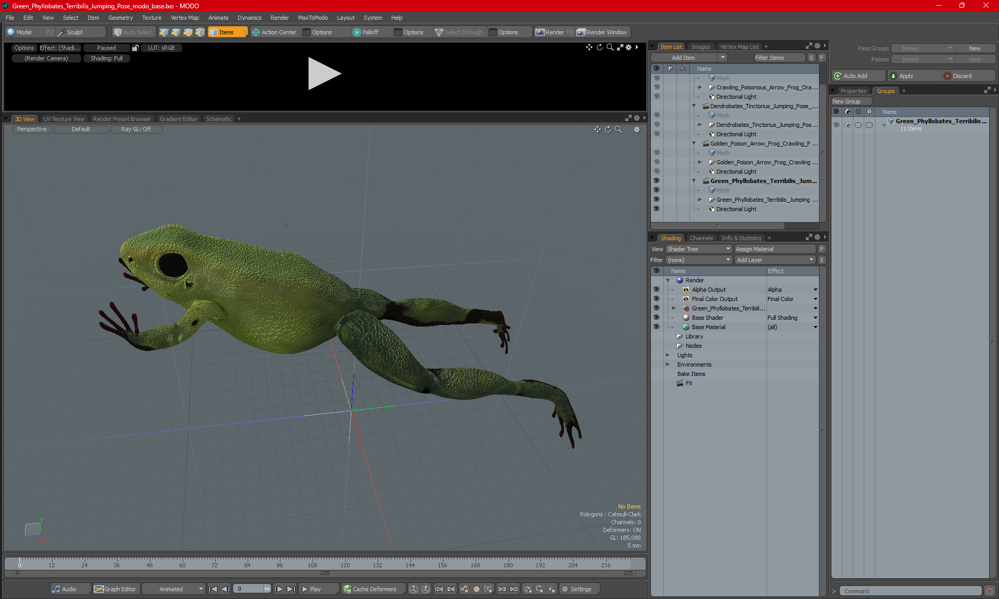The width and height of the screenshot is (999, 599).
Task: Click the 3D viewport zoom magnifier icon
Action: tap(619, 129)
